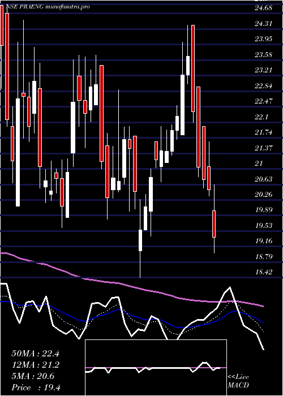
Task: Click the 19.53 price axis label
Action: 263,226
